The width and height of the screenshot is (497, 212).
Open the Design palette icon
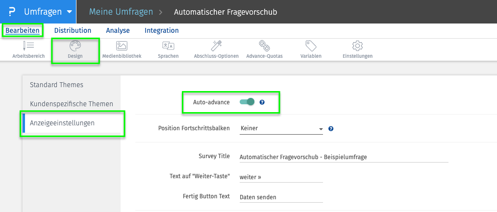pos(75,46)
